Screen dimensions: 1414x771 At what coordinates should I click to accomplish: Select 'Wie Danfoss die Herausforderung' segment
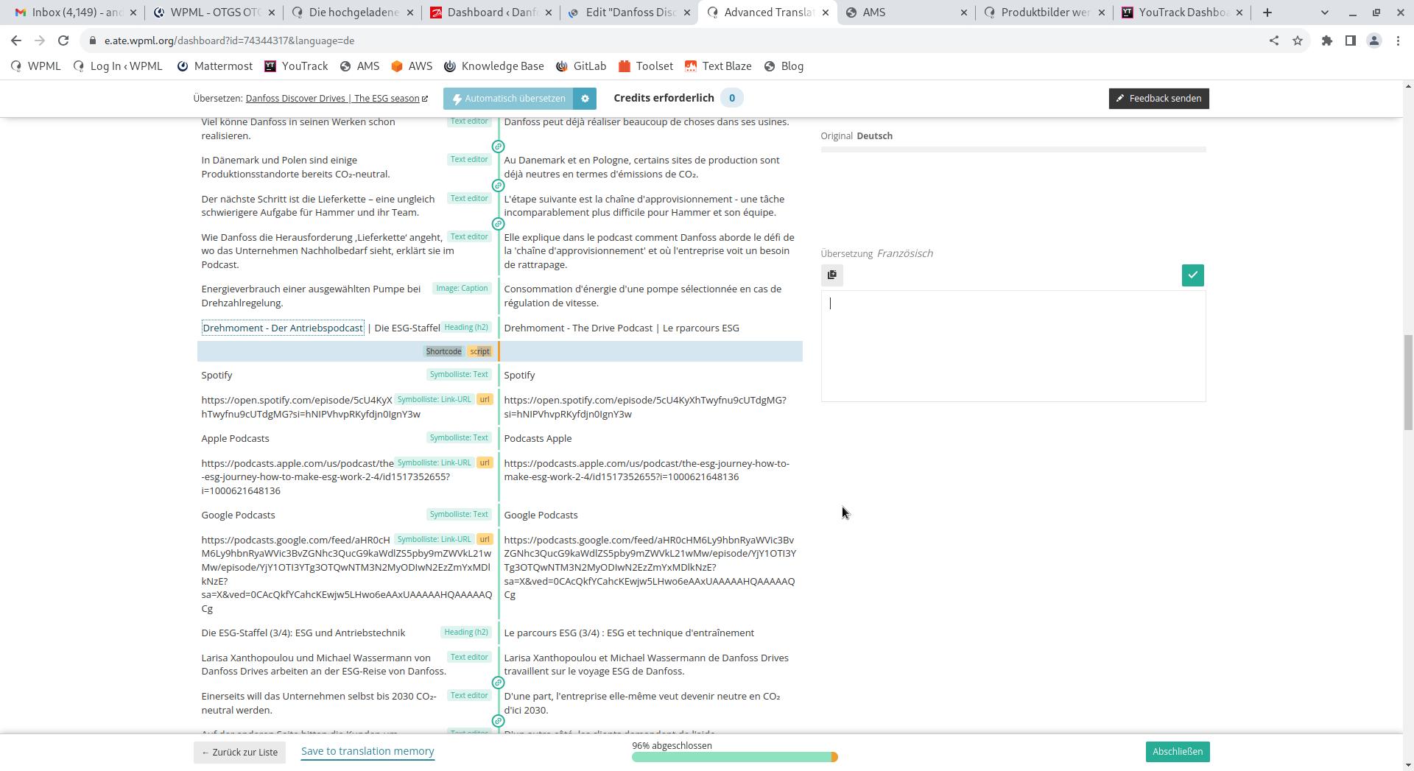pyautogui.click(x=327, y=250)
